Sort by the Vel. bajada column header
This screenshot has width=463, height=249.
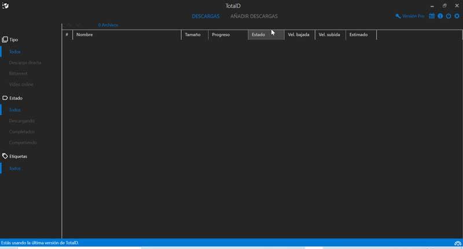point(300,35)
